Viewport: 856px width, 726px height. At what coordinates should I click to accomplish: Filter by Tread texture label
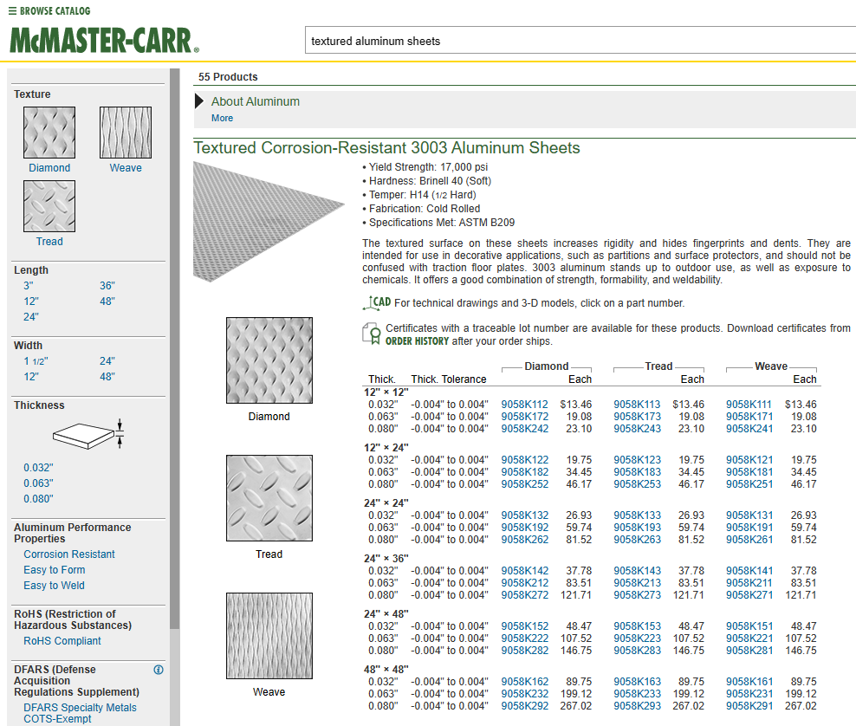coord(49,242)
